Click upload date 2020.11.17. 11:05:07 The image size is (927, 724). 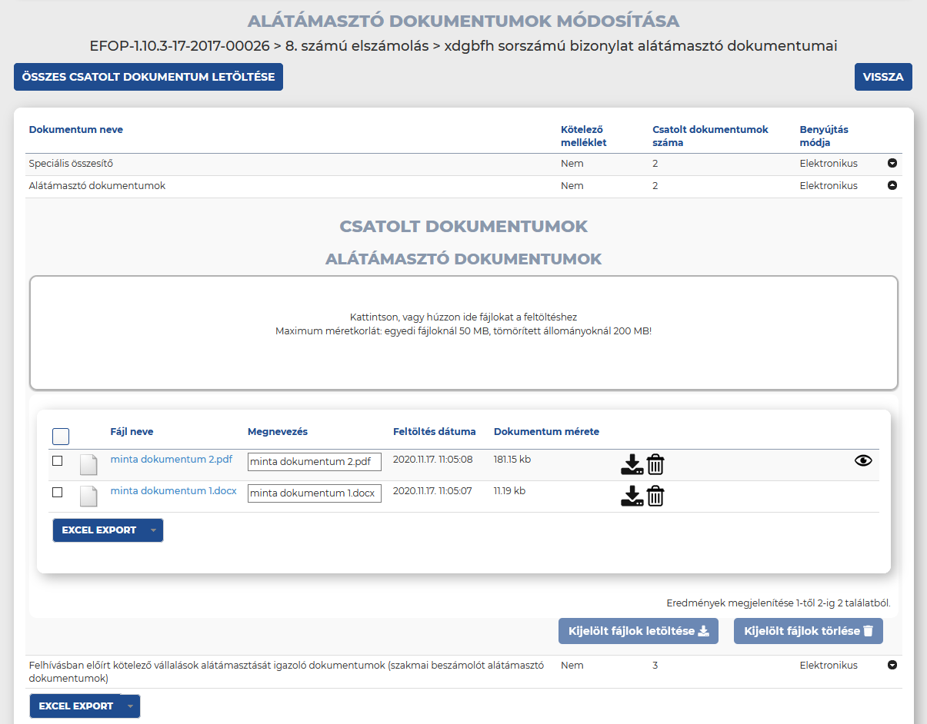point(433,490)
